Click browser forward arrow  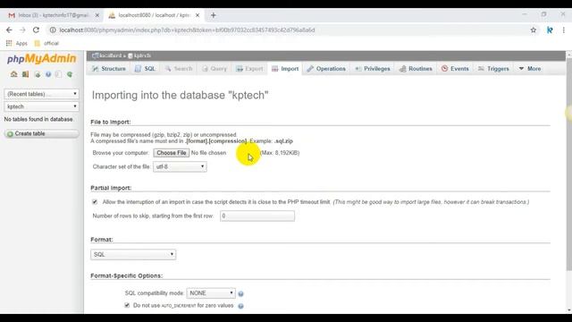[22, 30]
